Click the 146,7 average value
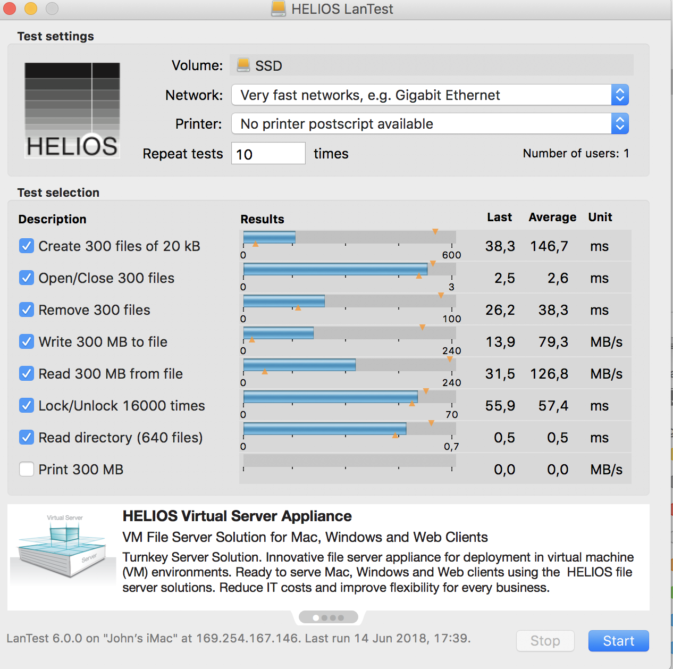673x669 pixels. tap(549, 246)
